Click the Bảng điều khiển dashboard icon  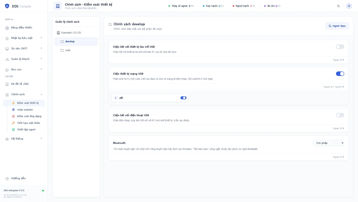coord(7,28)
